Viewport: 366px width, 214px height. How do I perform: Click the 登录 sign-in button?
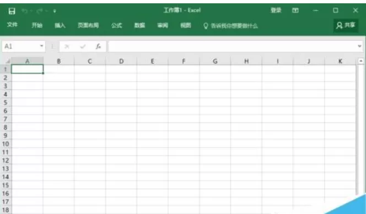click(x=276, y=10)
